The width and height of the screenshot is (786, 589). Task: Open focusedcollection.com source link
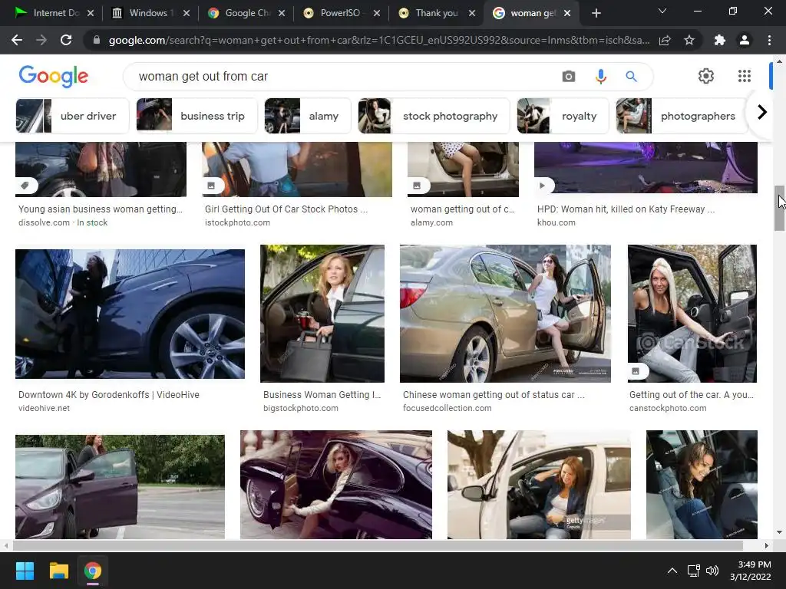[447, 408]
